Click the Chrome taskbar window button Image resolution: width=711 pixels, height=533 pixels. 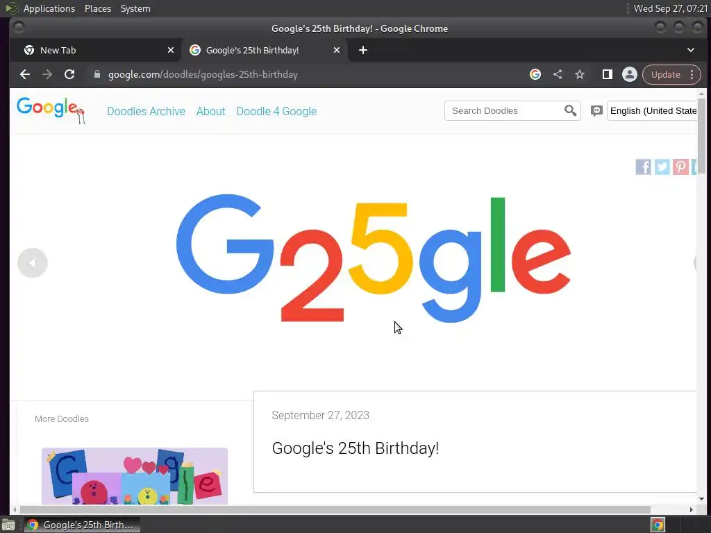tap(82, 525)
